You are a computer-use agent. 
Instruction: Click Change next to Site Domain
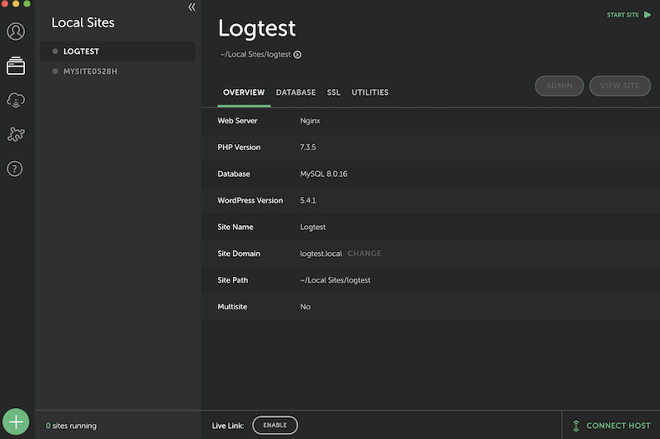click(x=364, y=254)
